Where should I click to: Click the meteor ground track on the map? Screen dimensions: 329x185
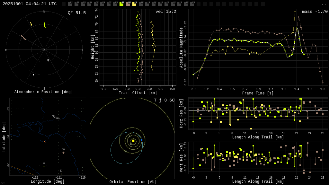[x=45, y=142]
